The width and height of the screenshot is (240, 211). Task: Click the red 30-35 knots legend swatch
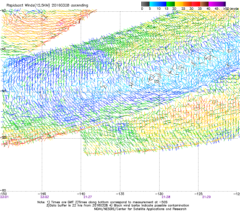(x=196, y=4)
